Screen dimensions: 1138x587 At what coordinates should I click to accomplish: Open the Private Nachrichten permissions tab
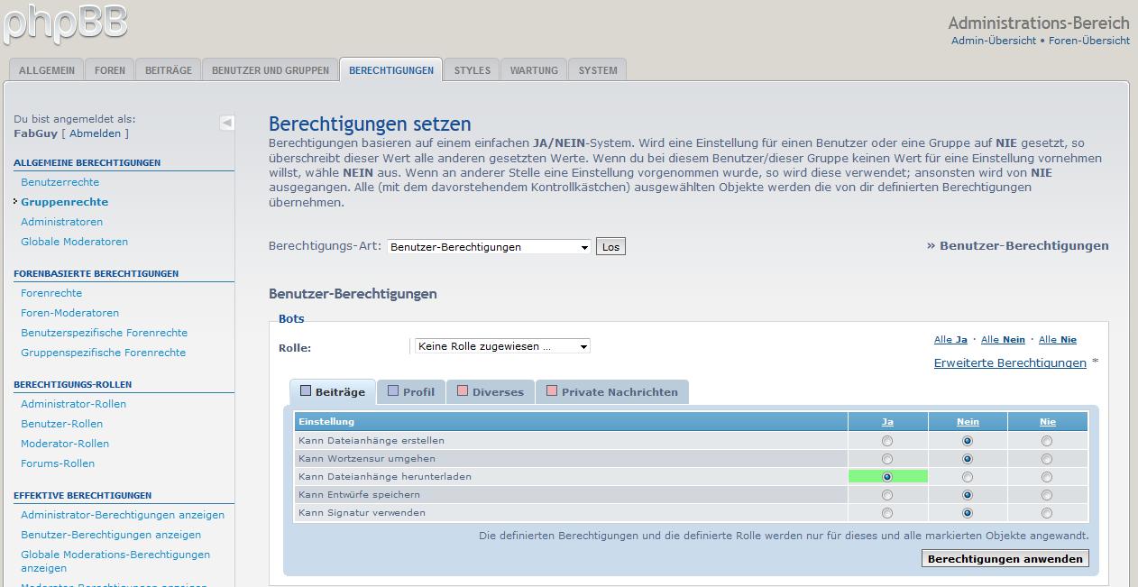[x=613, y=392]
